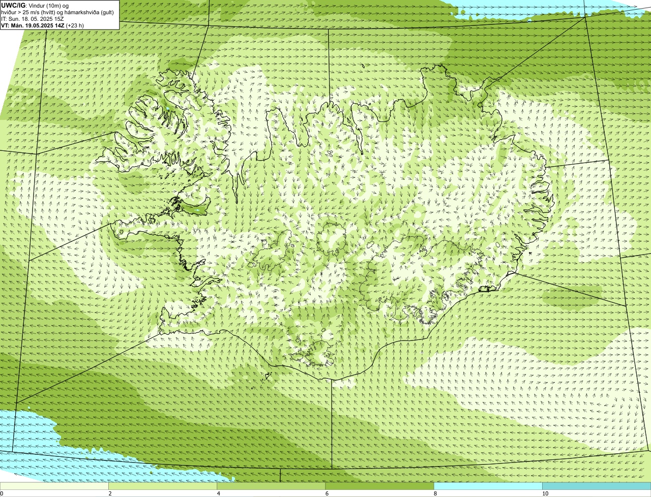
Task: Click the 'IT: Sun. 18. 05. 2025 15Z' line
Action: click(34, 18)
